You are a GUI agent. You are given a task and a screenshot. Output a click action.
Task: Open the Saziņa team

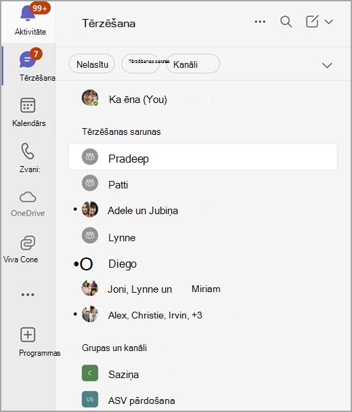click(202, 374)
